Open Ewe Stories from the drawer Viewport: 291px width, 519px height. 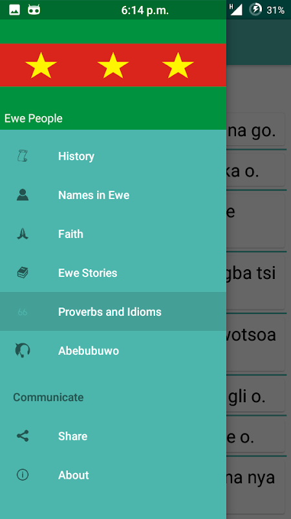(113, 272)
